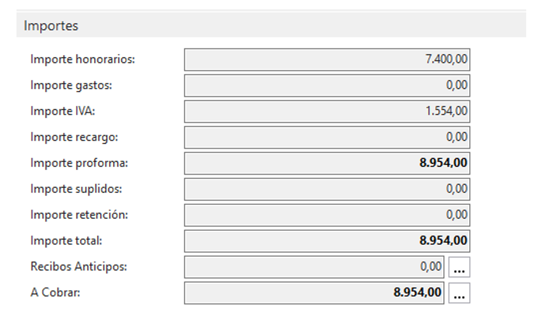Viewport: 534px width, 330px height.
Task: Click the Importe IVA value field
Action: coord(327,112)
